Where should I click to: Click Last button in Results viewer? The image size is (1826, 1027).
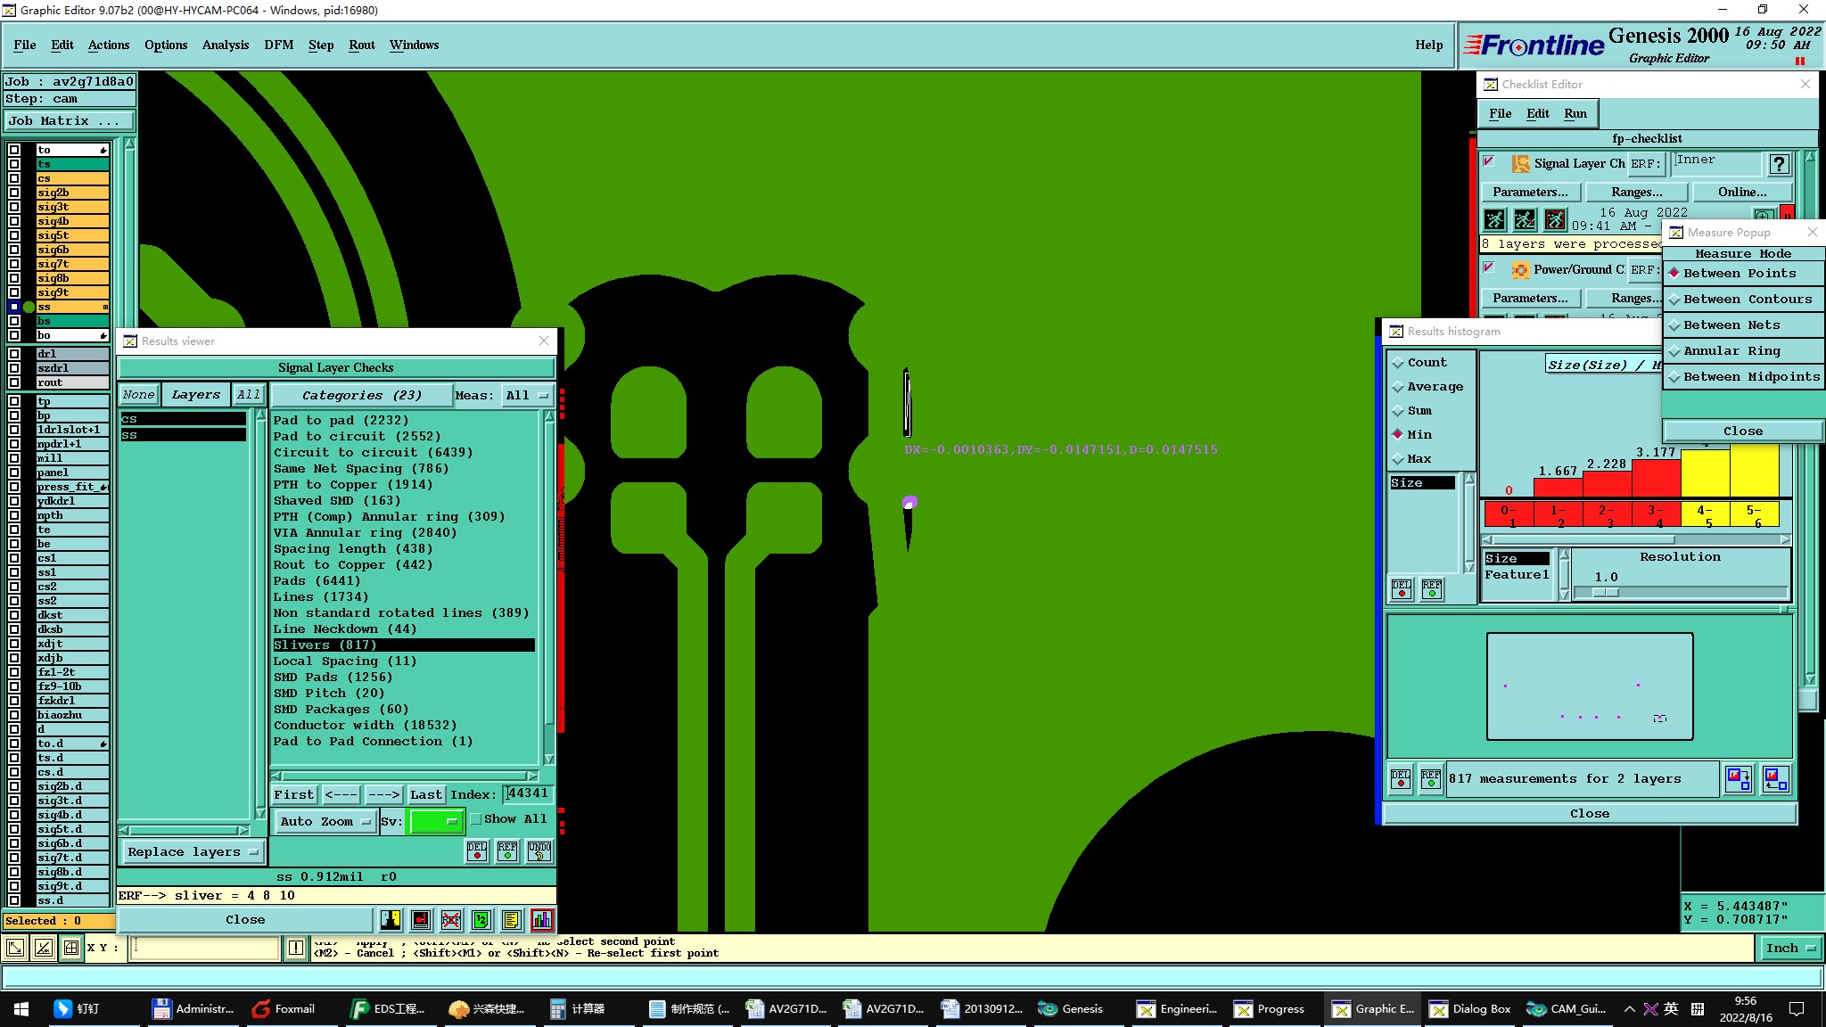pos(426,794)
